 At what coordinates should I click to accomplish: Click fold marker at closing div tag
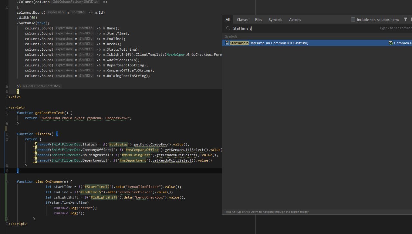7,97
